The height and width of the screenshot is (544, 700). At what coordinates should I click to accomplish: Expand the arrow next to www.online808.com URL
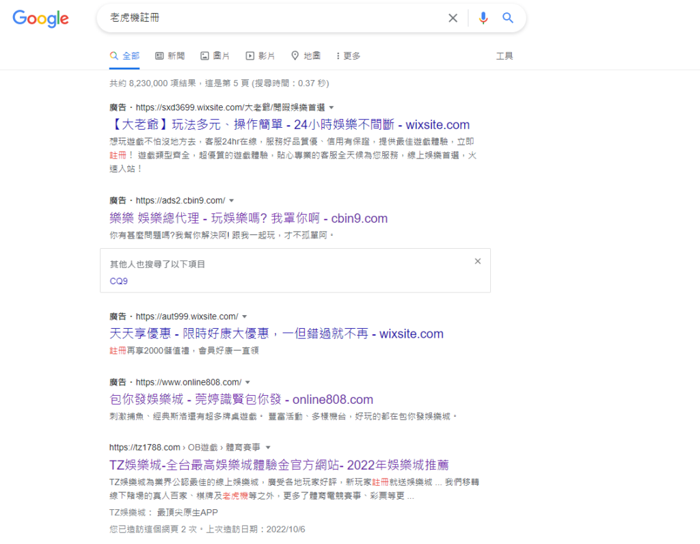(247, 383)
